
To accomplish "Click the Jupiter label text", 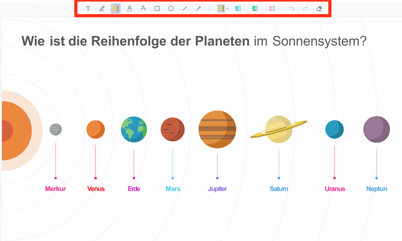I will (x=217, y=189).
